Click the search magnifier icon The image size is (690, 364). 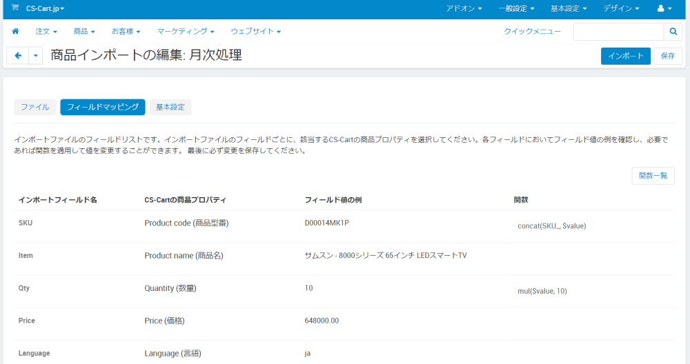[673, 32]
